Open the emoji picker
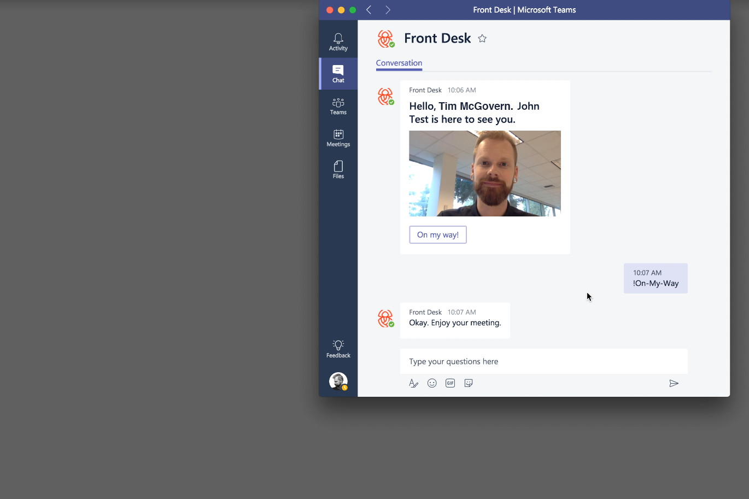749x499 pixels. (432, 383)
